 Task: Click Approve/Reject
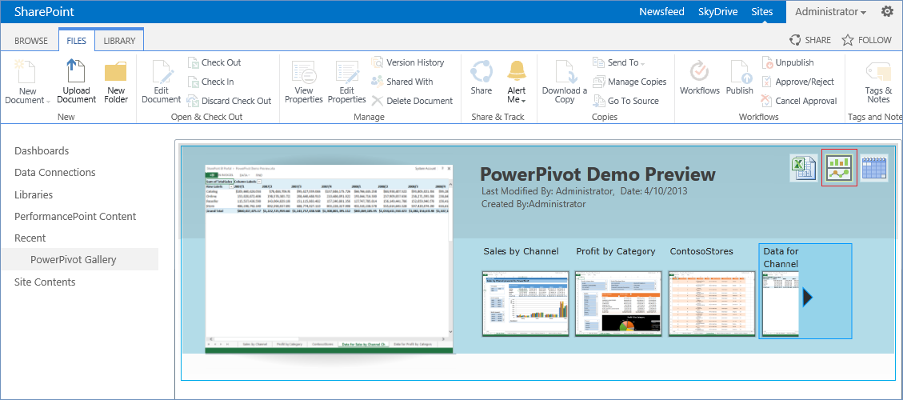[x=797, y=82]
